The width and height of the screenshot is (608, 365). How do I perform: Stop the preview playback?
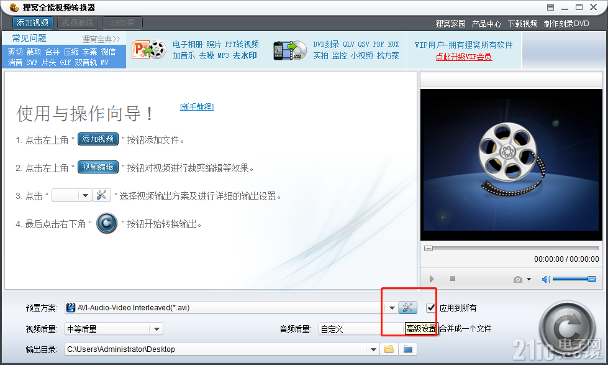coord(453,279)
